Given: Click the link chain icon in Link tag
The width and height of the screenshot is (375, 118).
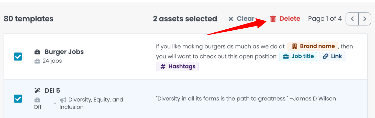Looking at the screenshot, I should pyautogui.click(x=325, y=56).
